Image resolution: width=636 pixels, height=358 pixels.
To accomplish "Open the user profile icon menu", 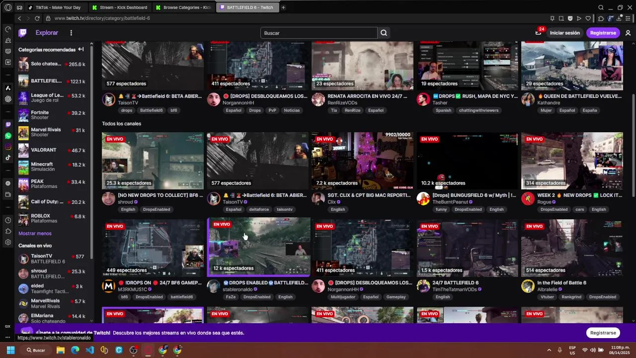I will 628,33.
